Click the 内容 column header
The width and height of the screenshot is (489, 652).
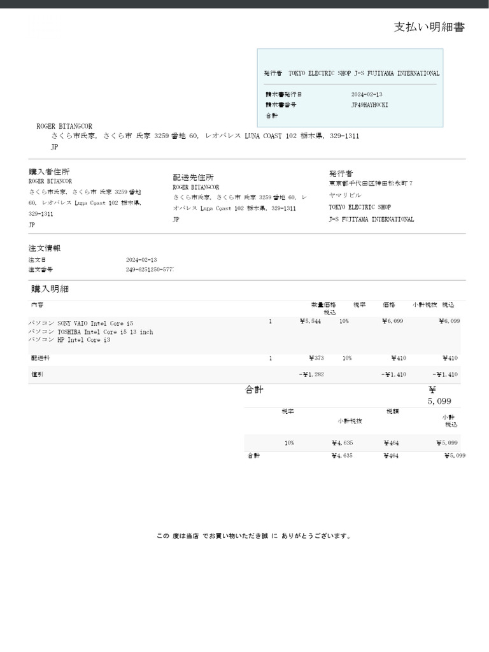pyautogui.click(x=38, y=305)
